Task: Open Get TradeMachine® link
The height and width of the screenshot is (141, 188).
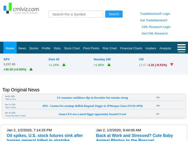Action: (x=154, y=20)
